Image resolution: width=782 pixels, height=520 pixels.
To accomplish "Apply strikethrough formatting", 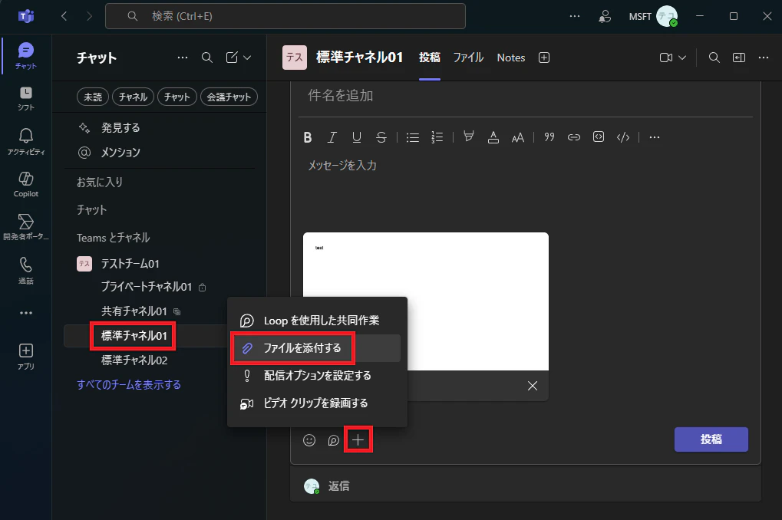I will [x=381, y=137].
